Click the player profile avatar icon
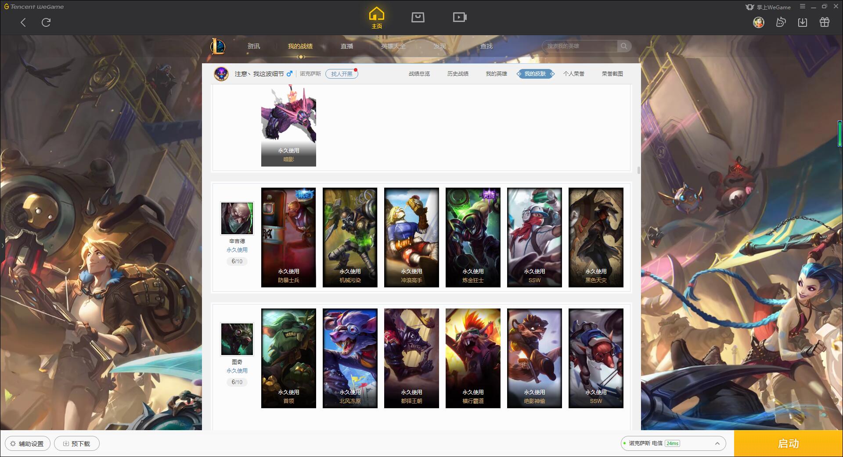Image resolution: width=843 pixels, height=457 pixels. pyautogui.click(x=221, y=73)
